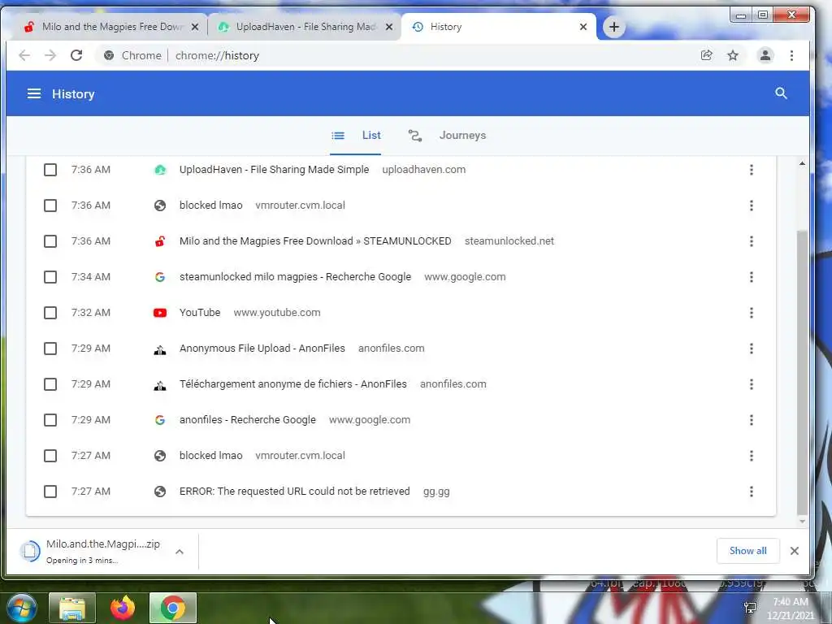Click the Chrome site info icon in address bar
The width and height of the screenshot is (832, 624).
coord(109,55)
